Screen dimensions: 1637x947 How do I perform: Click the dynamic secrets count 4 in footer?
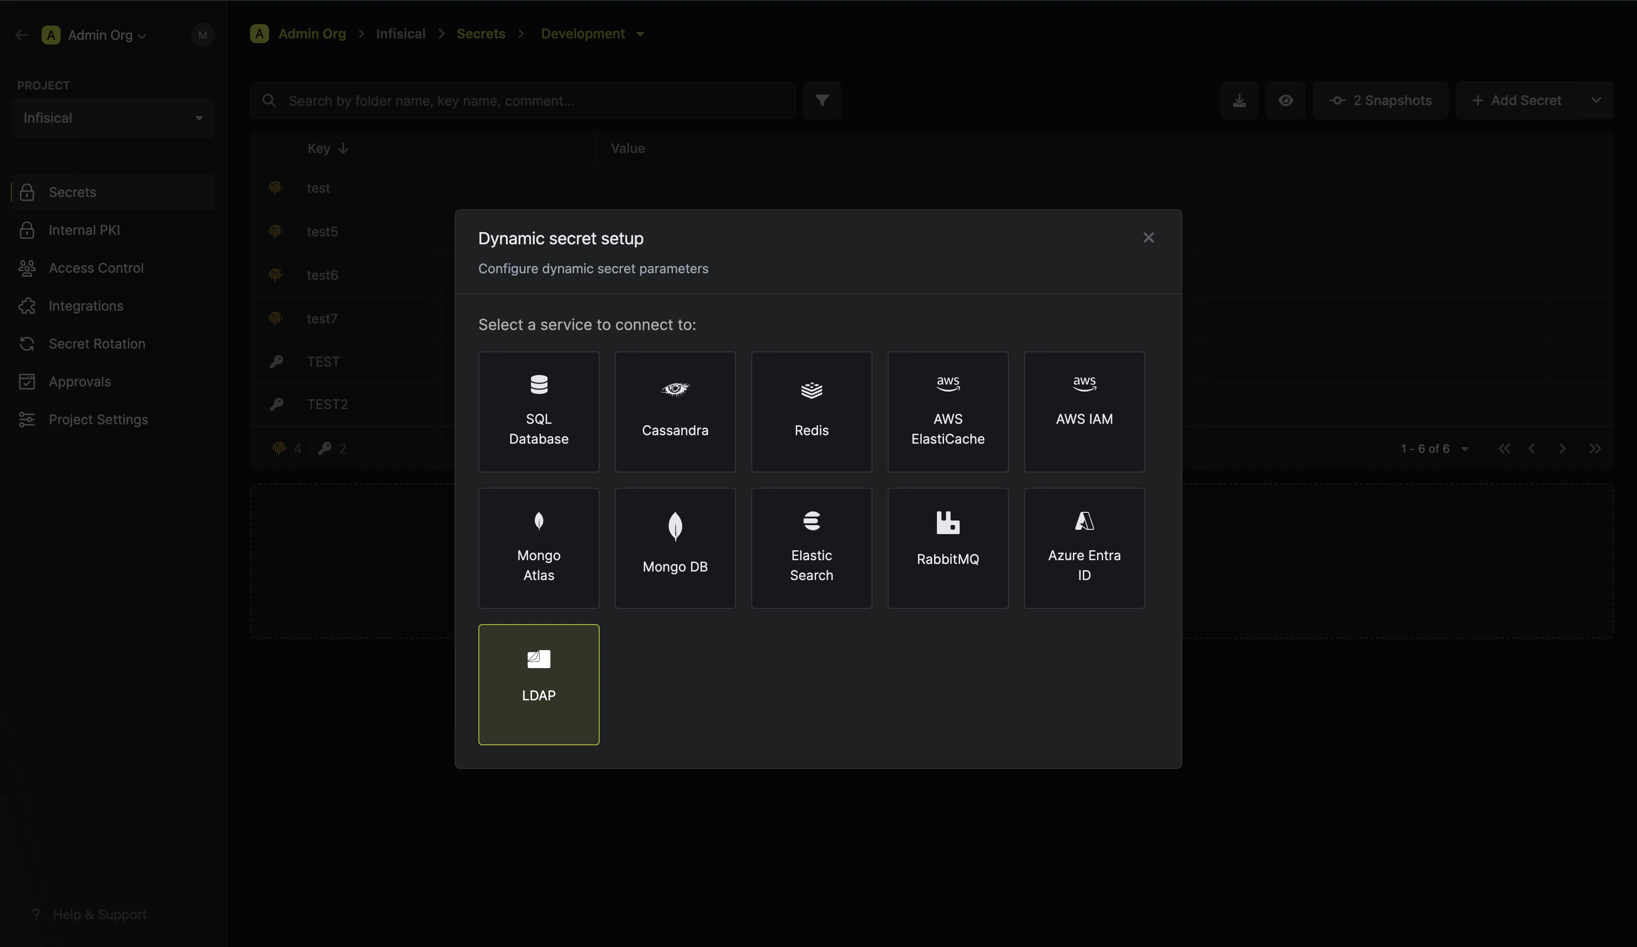tap(287, 449)
